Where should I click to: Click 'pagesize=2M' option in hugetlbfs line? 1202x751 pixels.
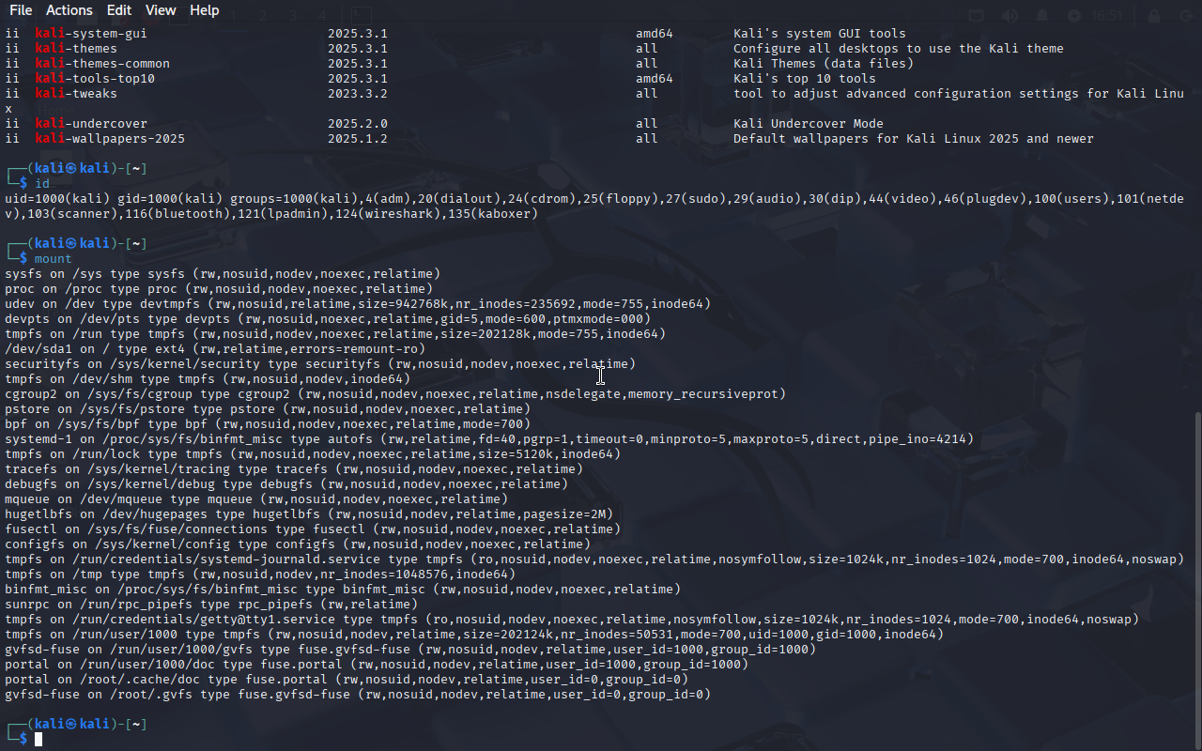click(x=564, y=513)
